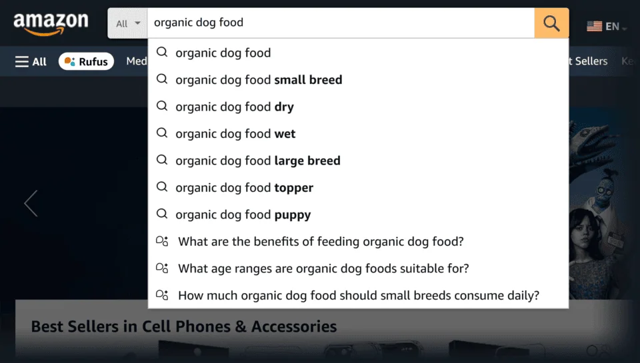The image size is (640, 363).
Task: Choose 'organic dog food puppy' suggestion
Action: click(243, 214)
